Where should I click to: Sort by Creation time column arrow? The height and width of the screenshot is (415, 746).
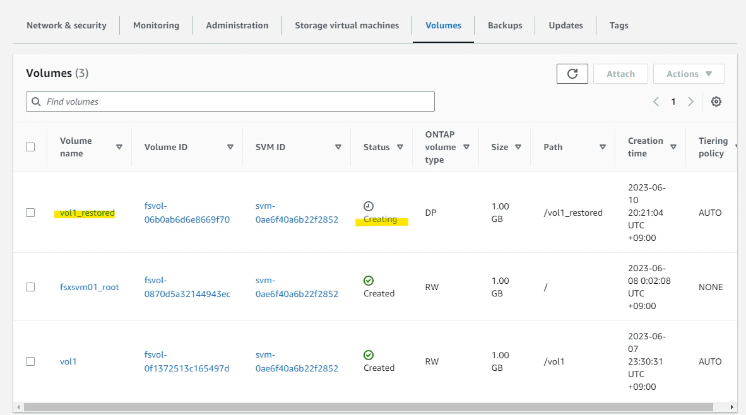coord(673,148)
